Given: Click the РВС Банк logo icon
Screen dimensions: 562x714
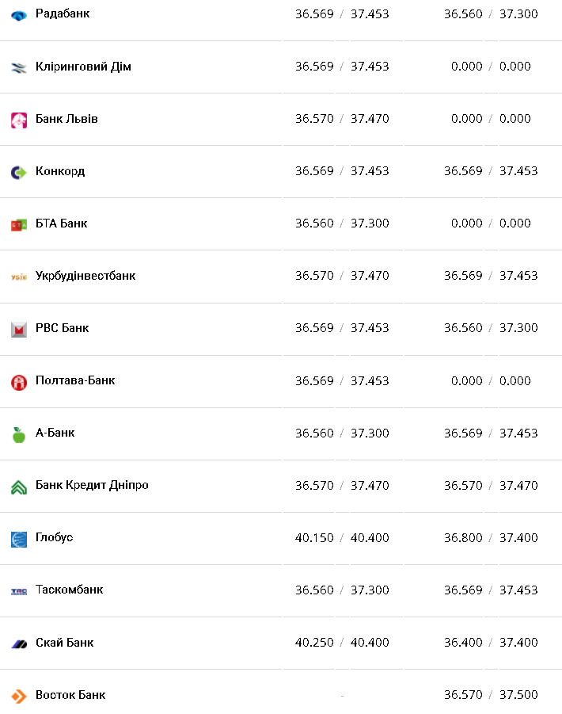Looking at the screenshot, I should click(x=19, y=329).
